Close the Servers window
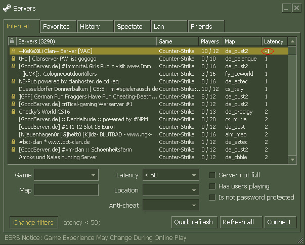Image resolution: width=305 pixels, height=245 pixels. click(x=296, y=8)
